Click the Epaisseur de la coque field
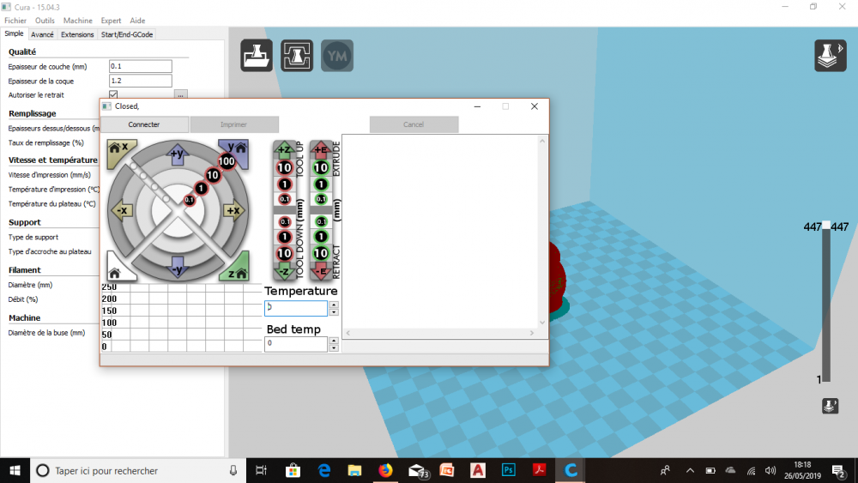 point(141,81)
